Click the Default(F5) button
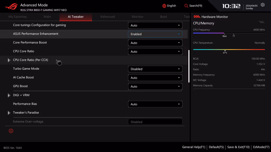 pyautogui.click(x=216, y=147)
